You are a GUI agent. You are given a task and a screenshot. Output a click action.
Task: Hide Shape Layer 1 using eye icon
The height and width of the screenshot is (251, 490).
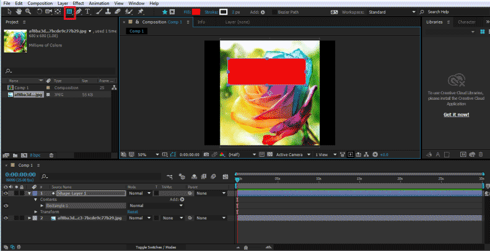pos(6,193)
